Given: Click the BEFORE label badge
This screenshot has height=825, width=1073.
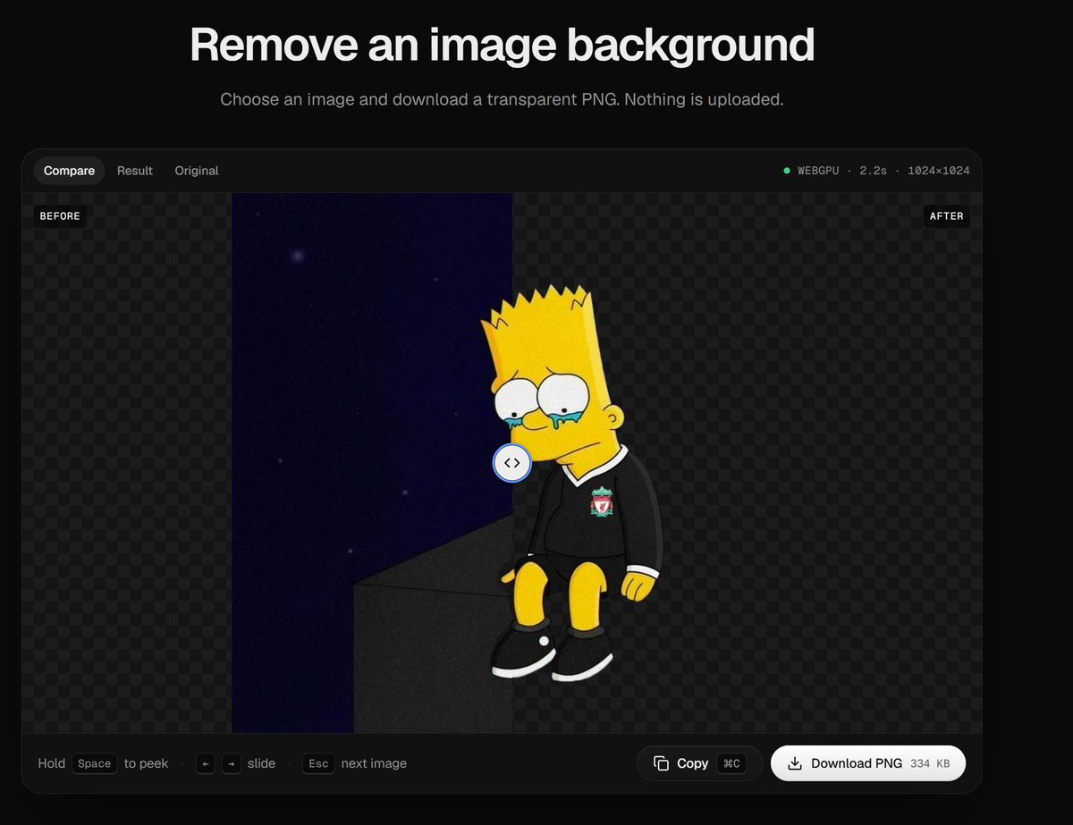Looking at the screenshot, I should point(60,216).
